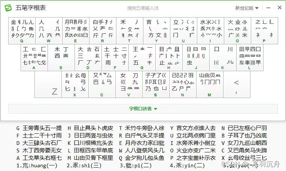Expand the 字根口诀表 section
This screenshot has width=286, height=171.
tap(143, 109)
